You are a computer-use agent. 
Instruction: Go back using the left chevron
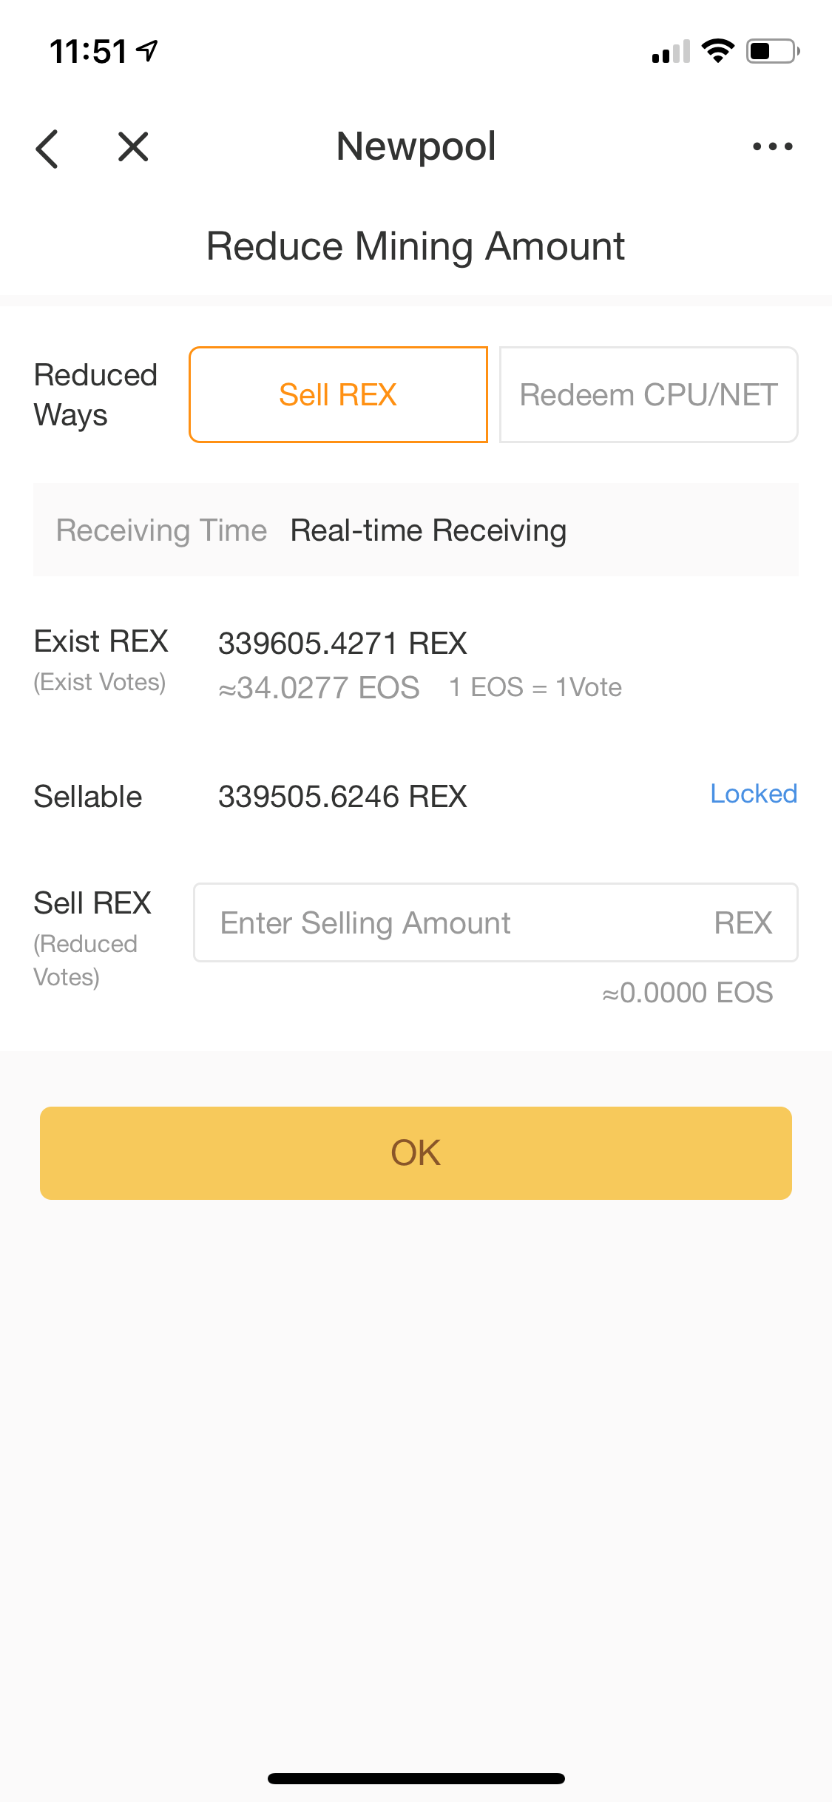tap(47, 148)
